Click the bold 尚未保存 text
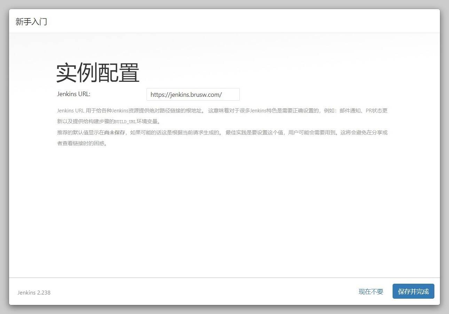 [115, 132]
